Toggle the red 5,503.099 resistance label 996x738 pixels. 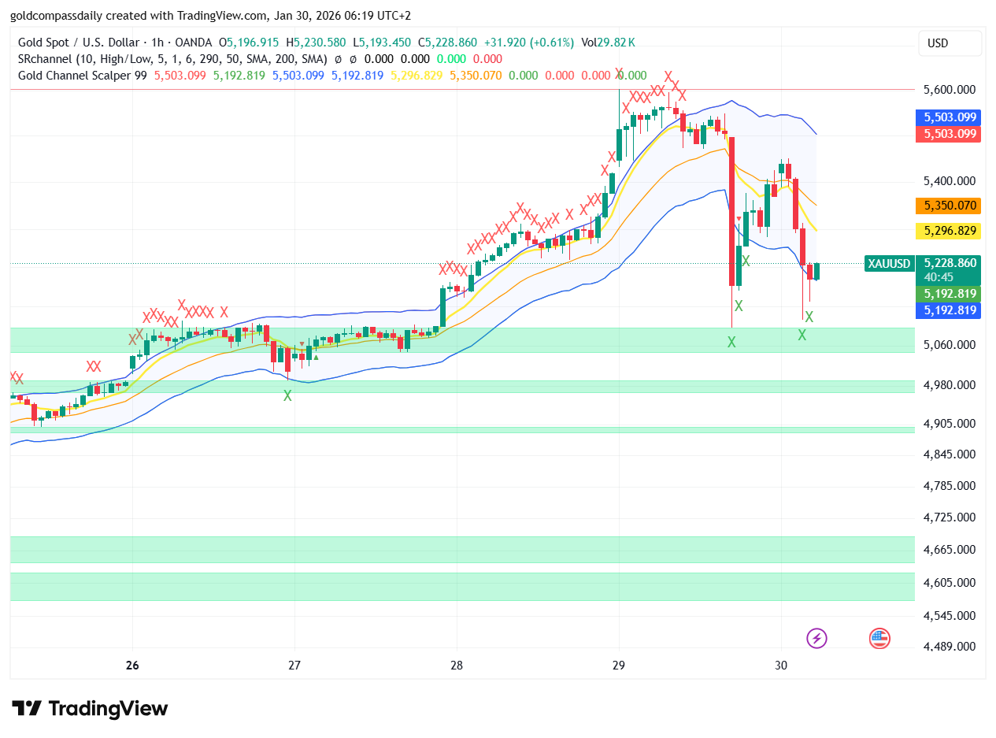pos(949,134)
